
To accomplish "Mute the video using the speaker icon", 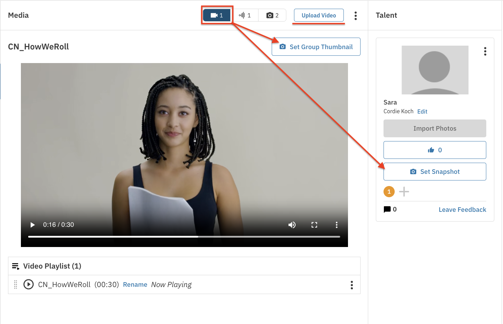I will 292,225.
